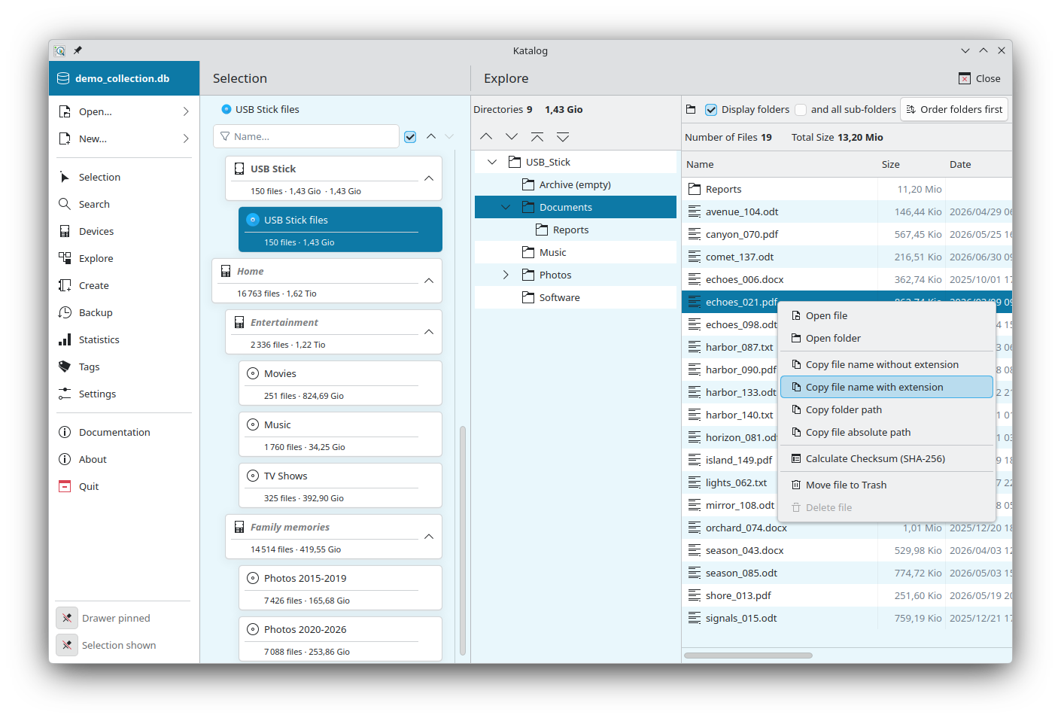This screenshot has height=721, width=1061.
Task: Collapse the Documents directory node
Action: (x=506, y=207)
